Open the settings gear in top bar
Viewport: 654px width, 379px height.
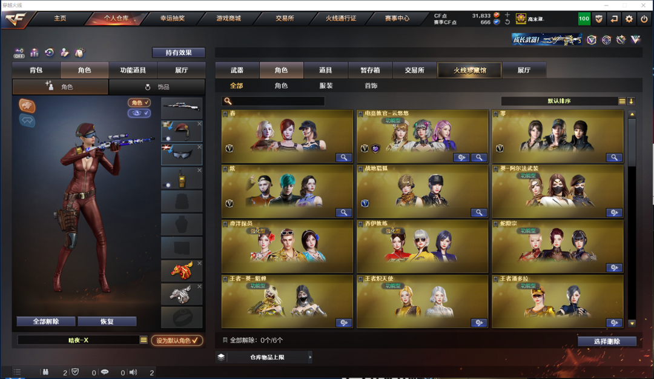629,19
